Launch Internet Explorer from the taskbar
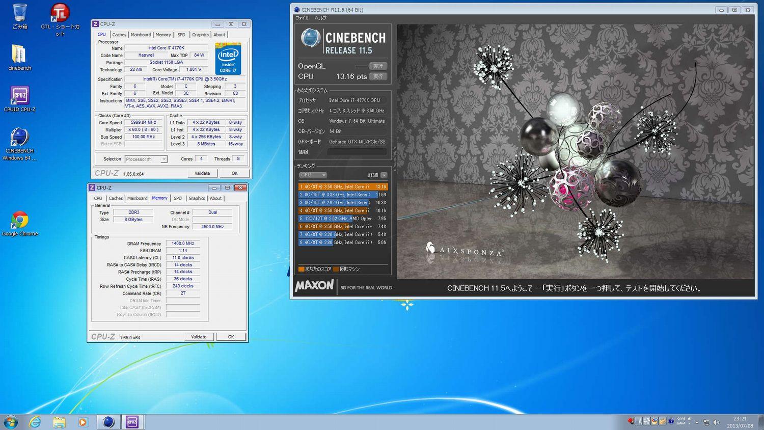The image size is (764, 430). (x=35, y=422)
